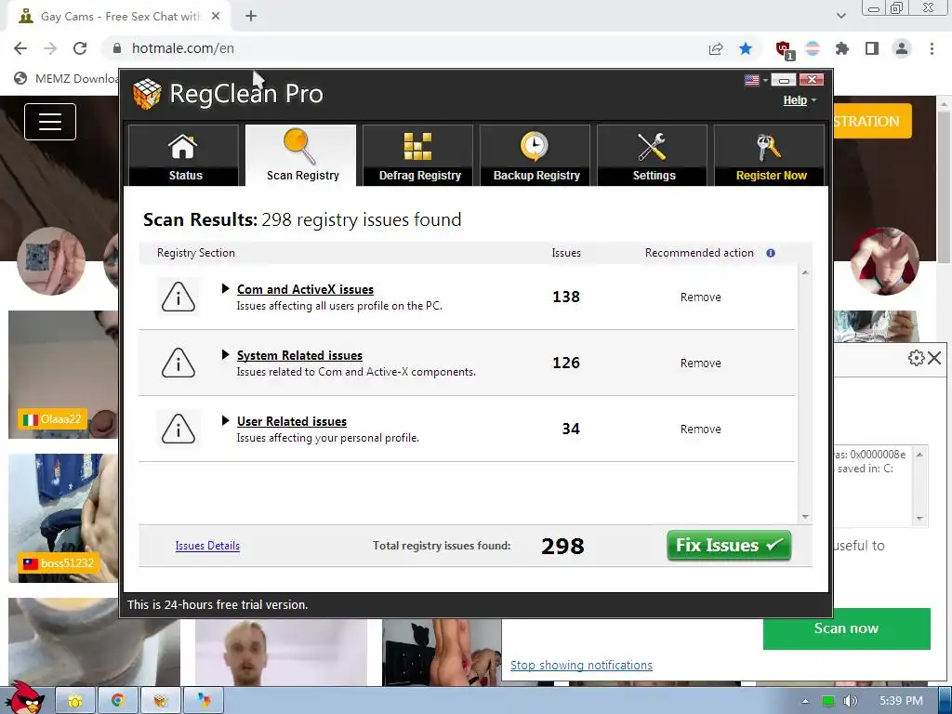
Task: Open the User Related issues link
Action: tap(291, 421)
